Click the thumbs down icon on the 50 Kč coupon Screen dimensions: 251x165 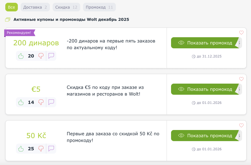coord(41,149)
